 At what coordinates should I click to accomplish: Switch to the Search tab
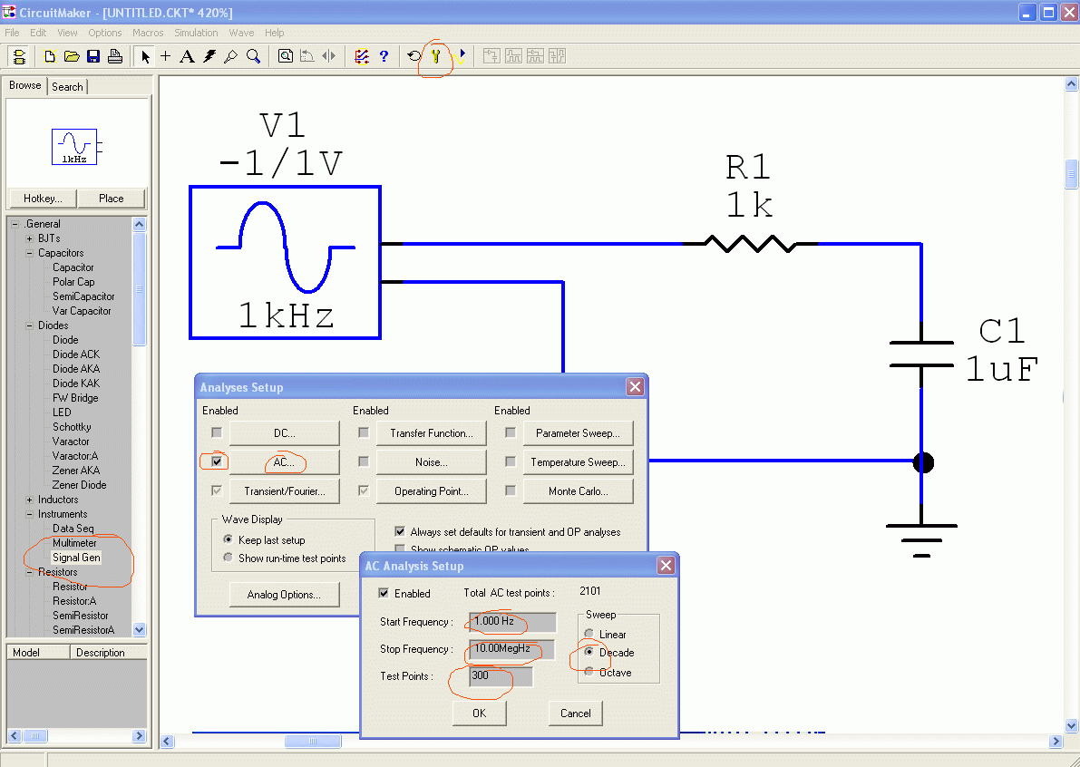(67, 86)
